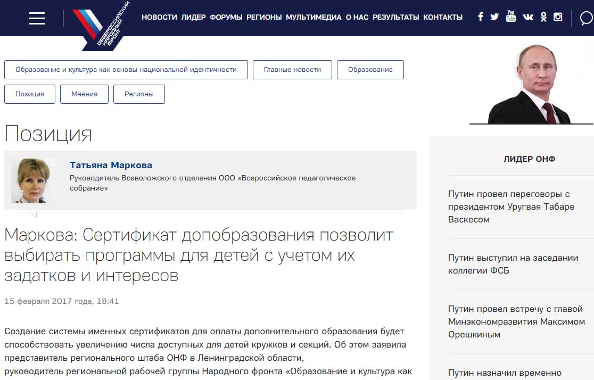This screenshot has width=594, height=380.
Task: Open the Форумы menu item
Action: [226, 18]
